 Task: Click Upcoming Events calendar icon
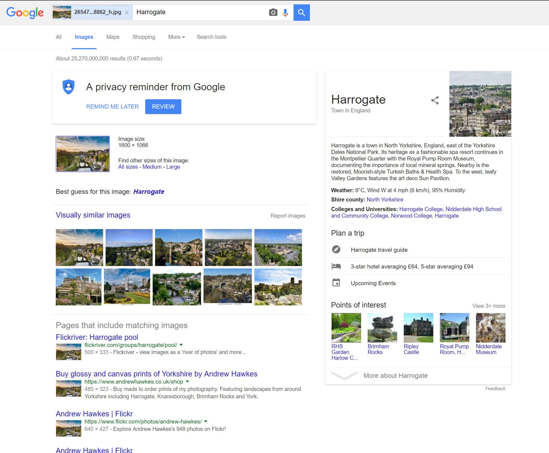336,283
